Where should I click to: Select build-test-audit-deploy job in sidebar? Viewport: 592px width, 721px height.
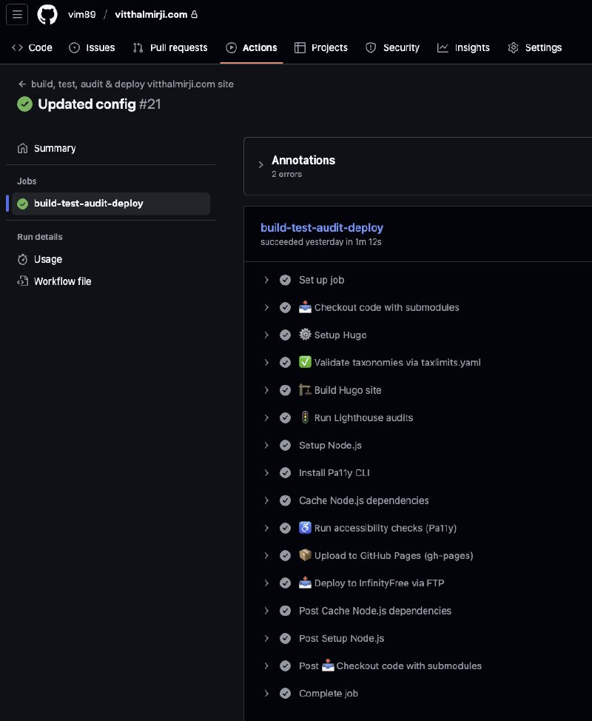click(x=111, y=204)
